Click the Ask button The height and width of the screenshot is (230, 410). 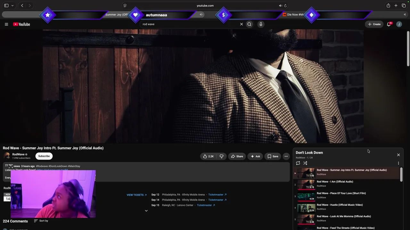[255, 156]
